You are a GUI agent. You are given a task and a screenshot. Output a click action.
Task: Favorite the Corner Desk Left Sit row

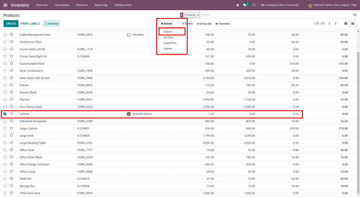12,49
